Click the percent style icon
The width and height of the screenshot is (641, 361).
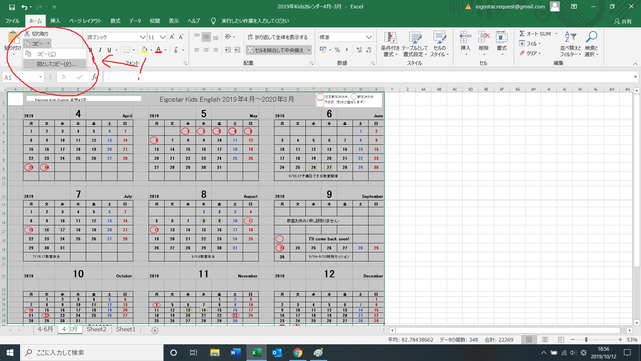pyautogui.click(x=338, y=50)
